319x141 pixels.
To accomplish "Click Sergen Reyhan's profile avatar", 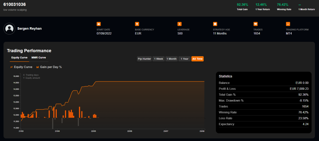I will click(10, 29).
